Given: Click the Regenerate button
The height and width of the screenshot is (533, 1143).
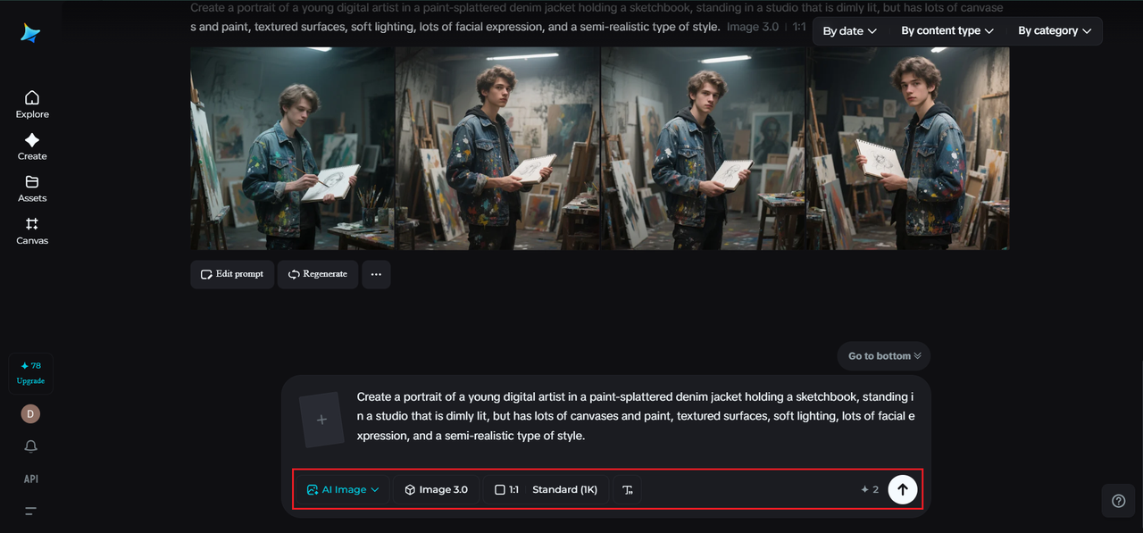Looking at the screenshot, I should [317, 274].
